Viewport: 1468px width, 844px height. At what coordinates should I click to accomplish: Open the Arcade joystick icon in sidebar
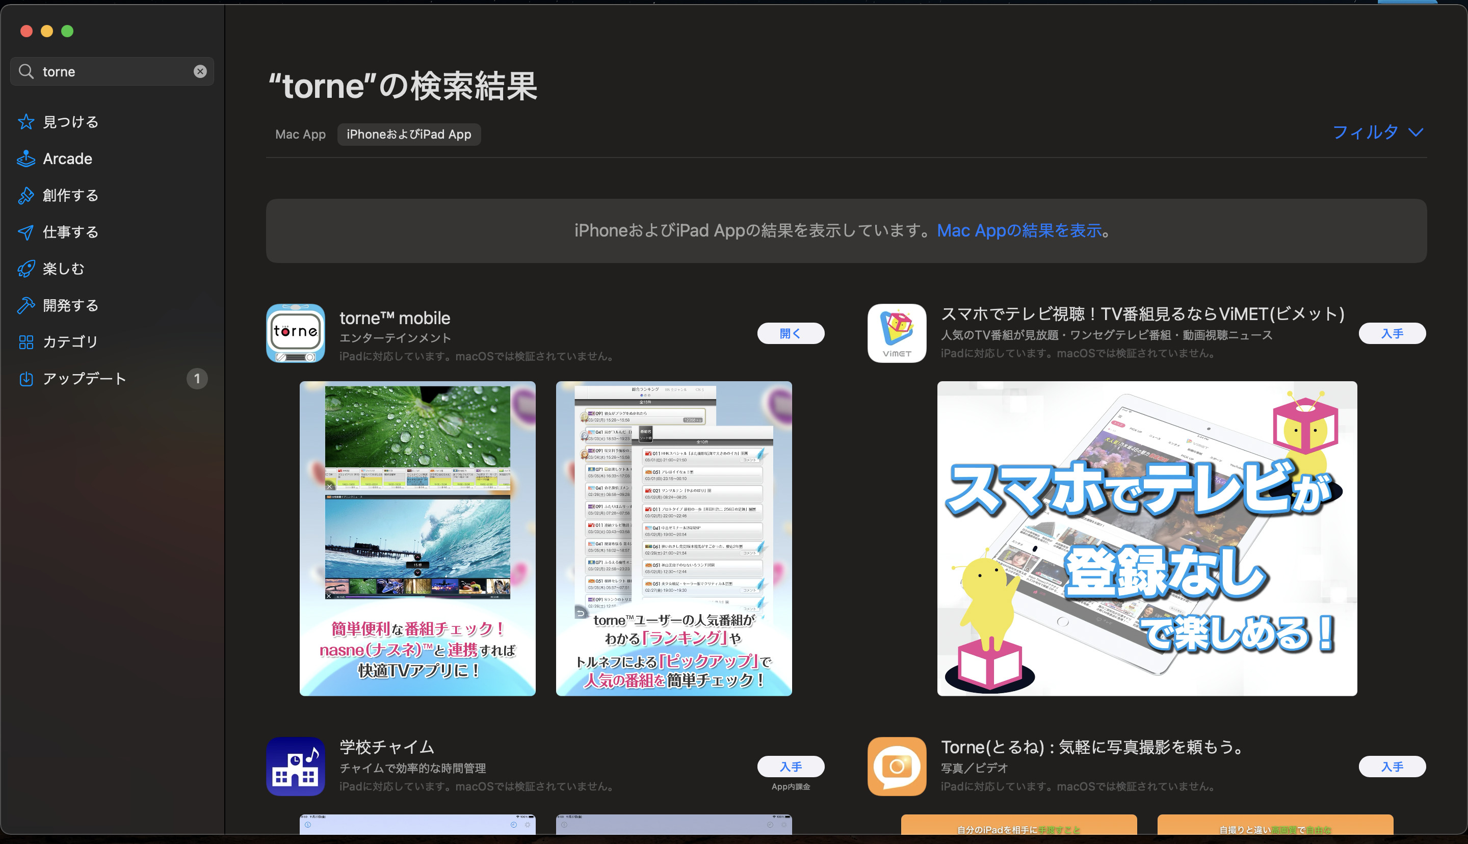[26, 159]
